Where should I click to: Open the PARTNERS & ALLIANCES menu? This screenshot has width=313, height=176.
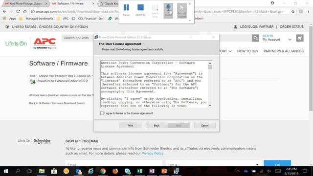[x=284, y=51]
